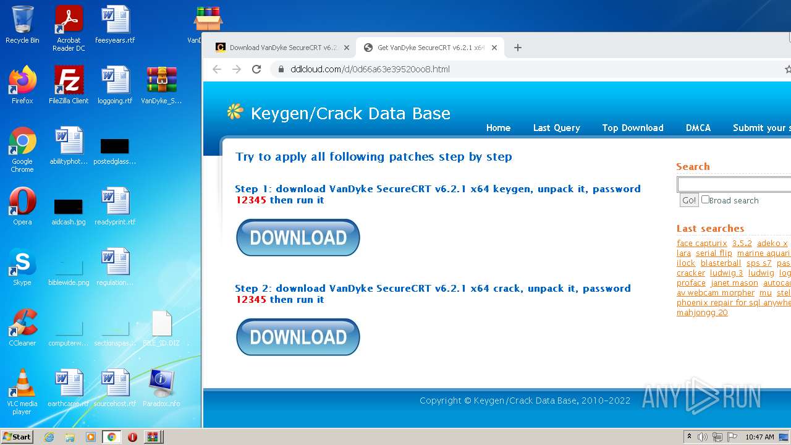This screenshot has height=445, width=791.
Task: Switch to Chrome in the taskbar
Action: [112, 437]
